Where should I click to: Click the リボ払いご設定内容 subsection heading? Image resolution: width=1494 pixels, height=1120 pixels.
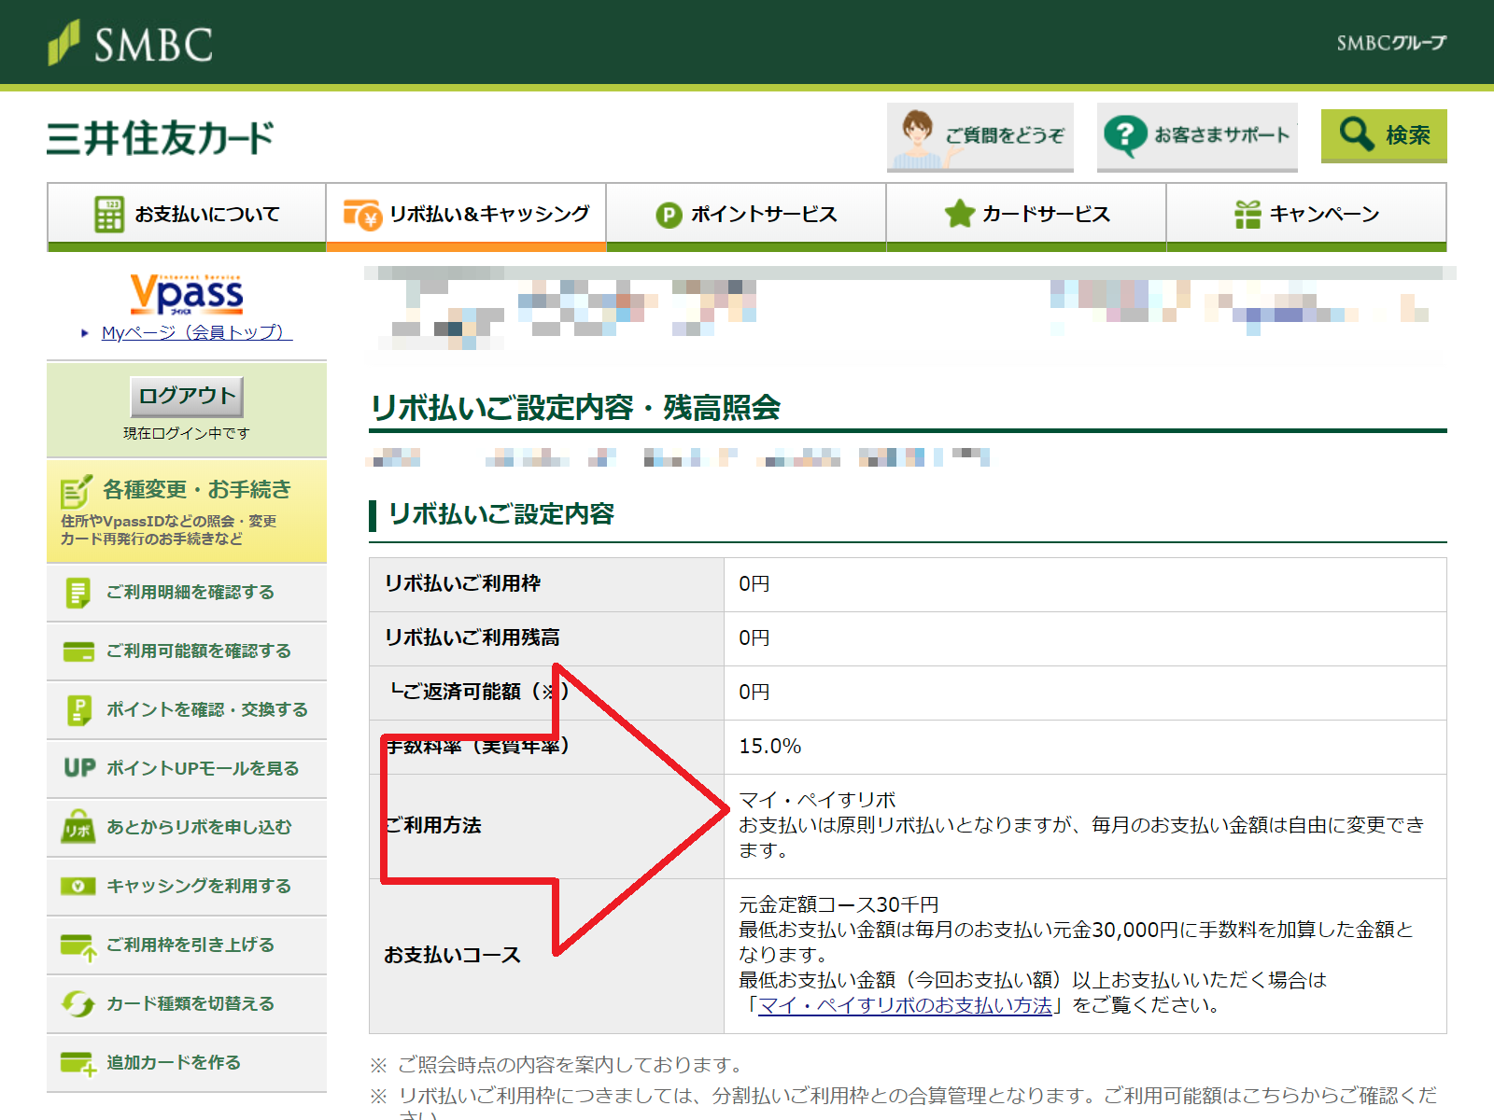501,514
